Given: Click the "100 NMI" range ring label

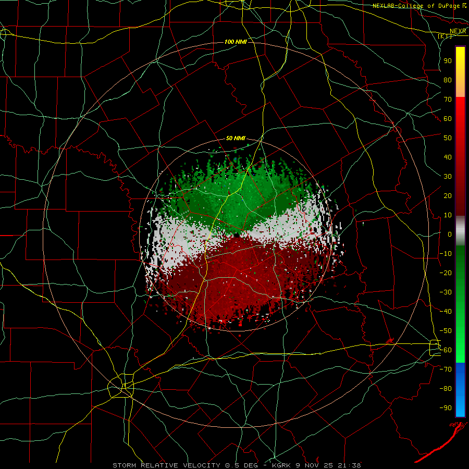Looking at the screenshot, I should [x=236, y=42].
